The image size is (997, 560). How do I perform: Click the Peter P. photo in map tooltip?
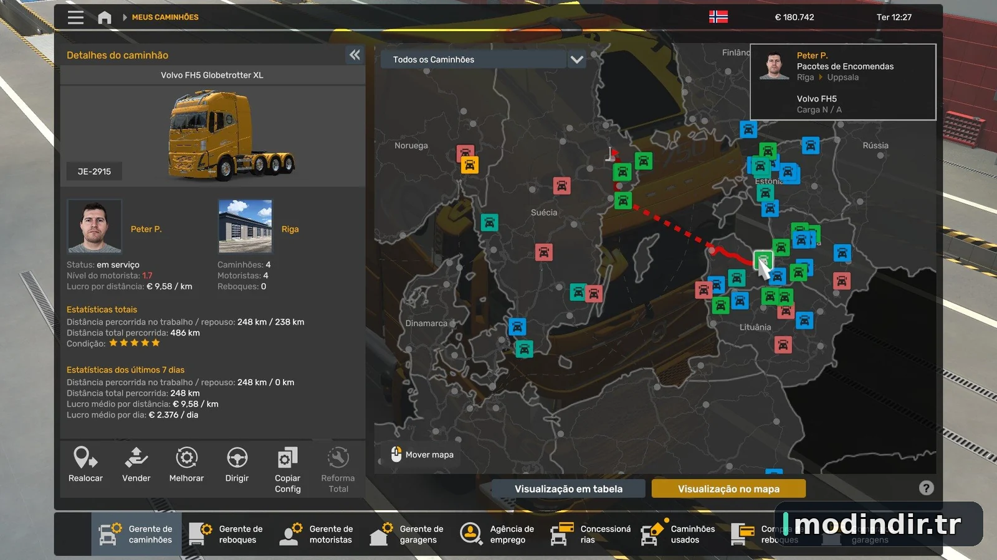(x=774, y=65)
